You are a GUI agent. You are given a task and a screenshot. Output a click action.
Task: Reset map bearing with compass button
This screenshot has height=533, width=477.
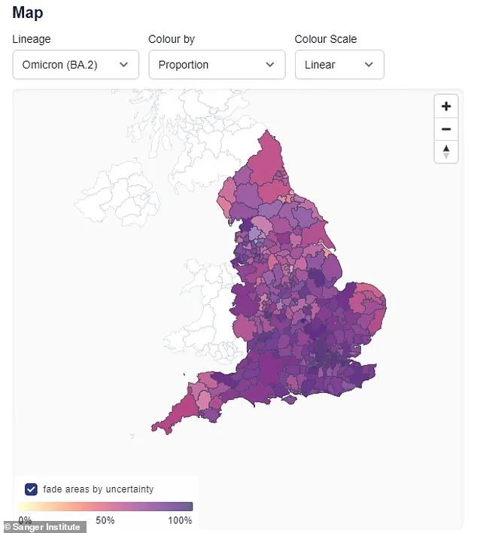tap(446, 151)
